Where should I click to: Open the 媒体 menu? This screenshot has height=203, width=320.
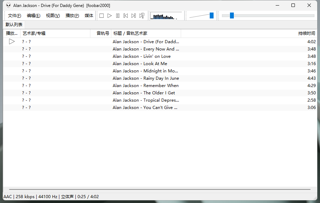click(89, 16)
